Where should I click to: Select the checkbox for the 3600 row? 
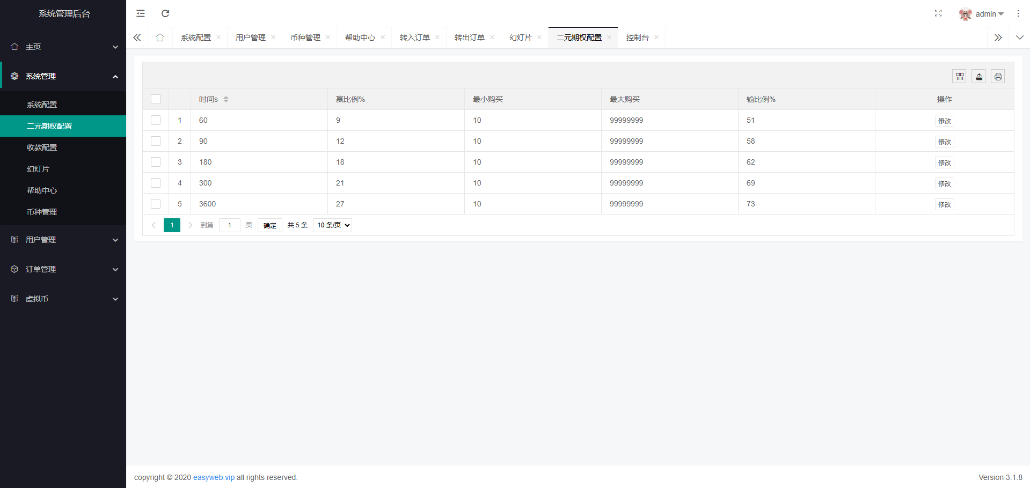[x=156, y=204]
